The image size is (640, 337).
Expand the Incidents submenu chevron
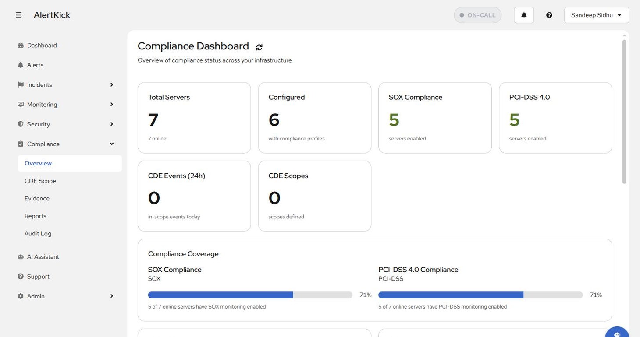(x=112, y=85)
